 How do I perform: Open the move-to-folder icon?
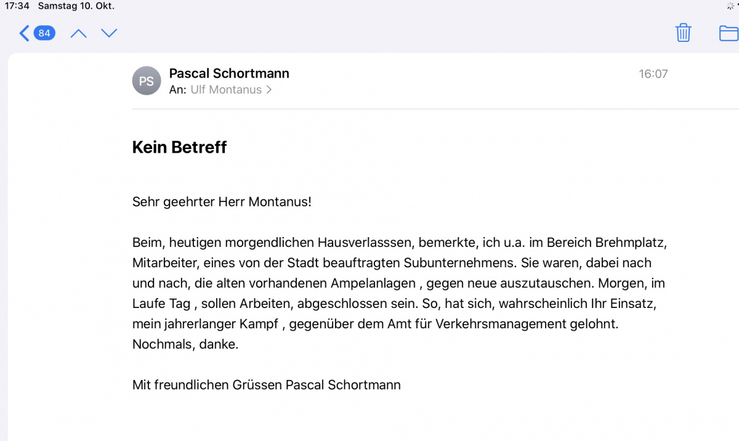(729, 33)
